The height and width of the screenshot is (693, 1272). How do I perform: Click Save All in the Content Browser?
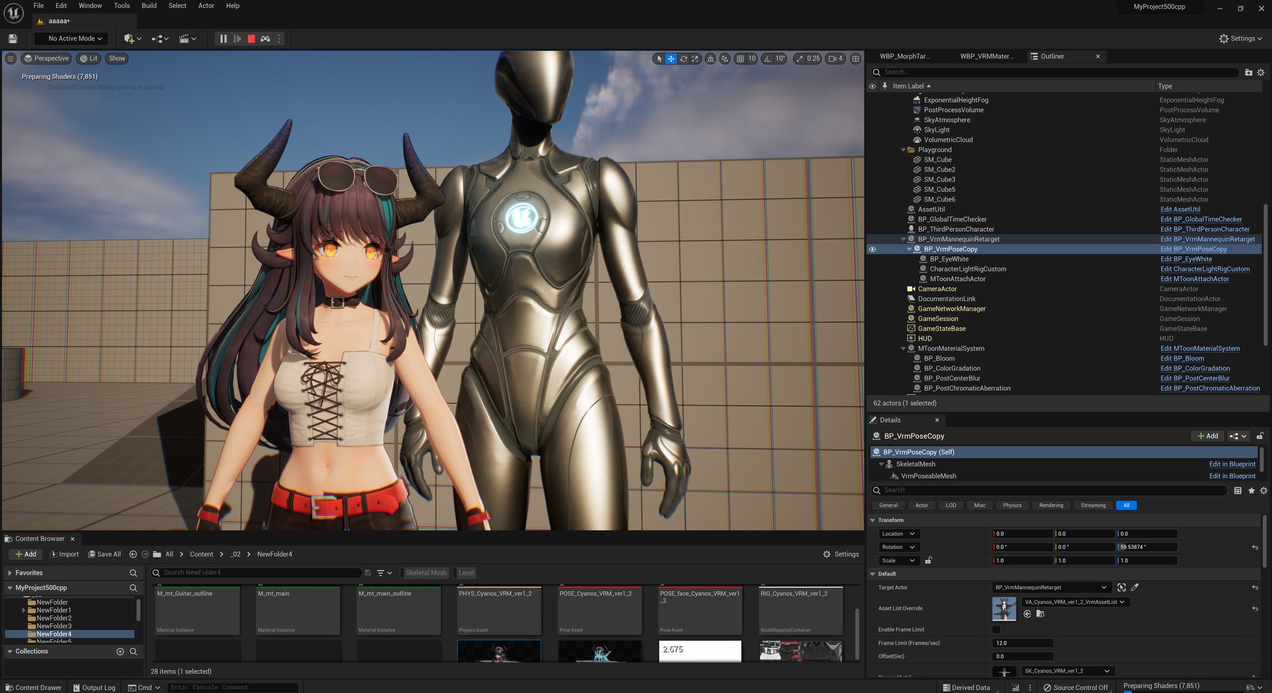[x=104, y=554]
